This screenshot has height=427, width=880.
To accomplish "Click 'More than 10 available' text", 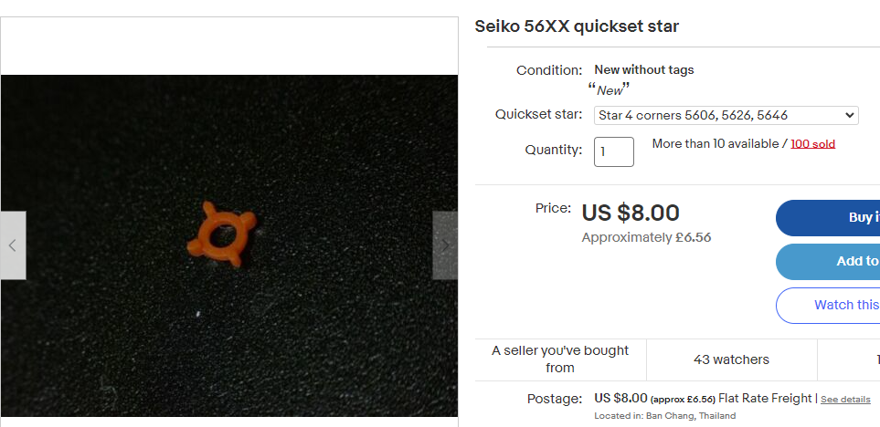I will 714,144.
